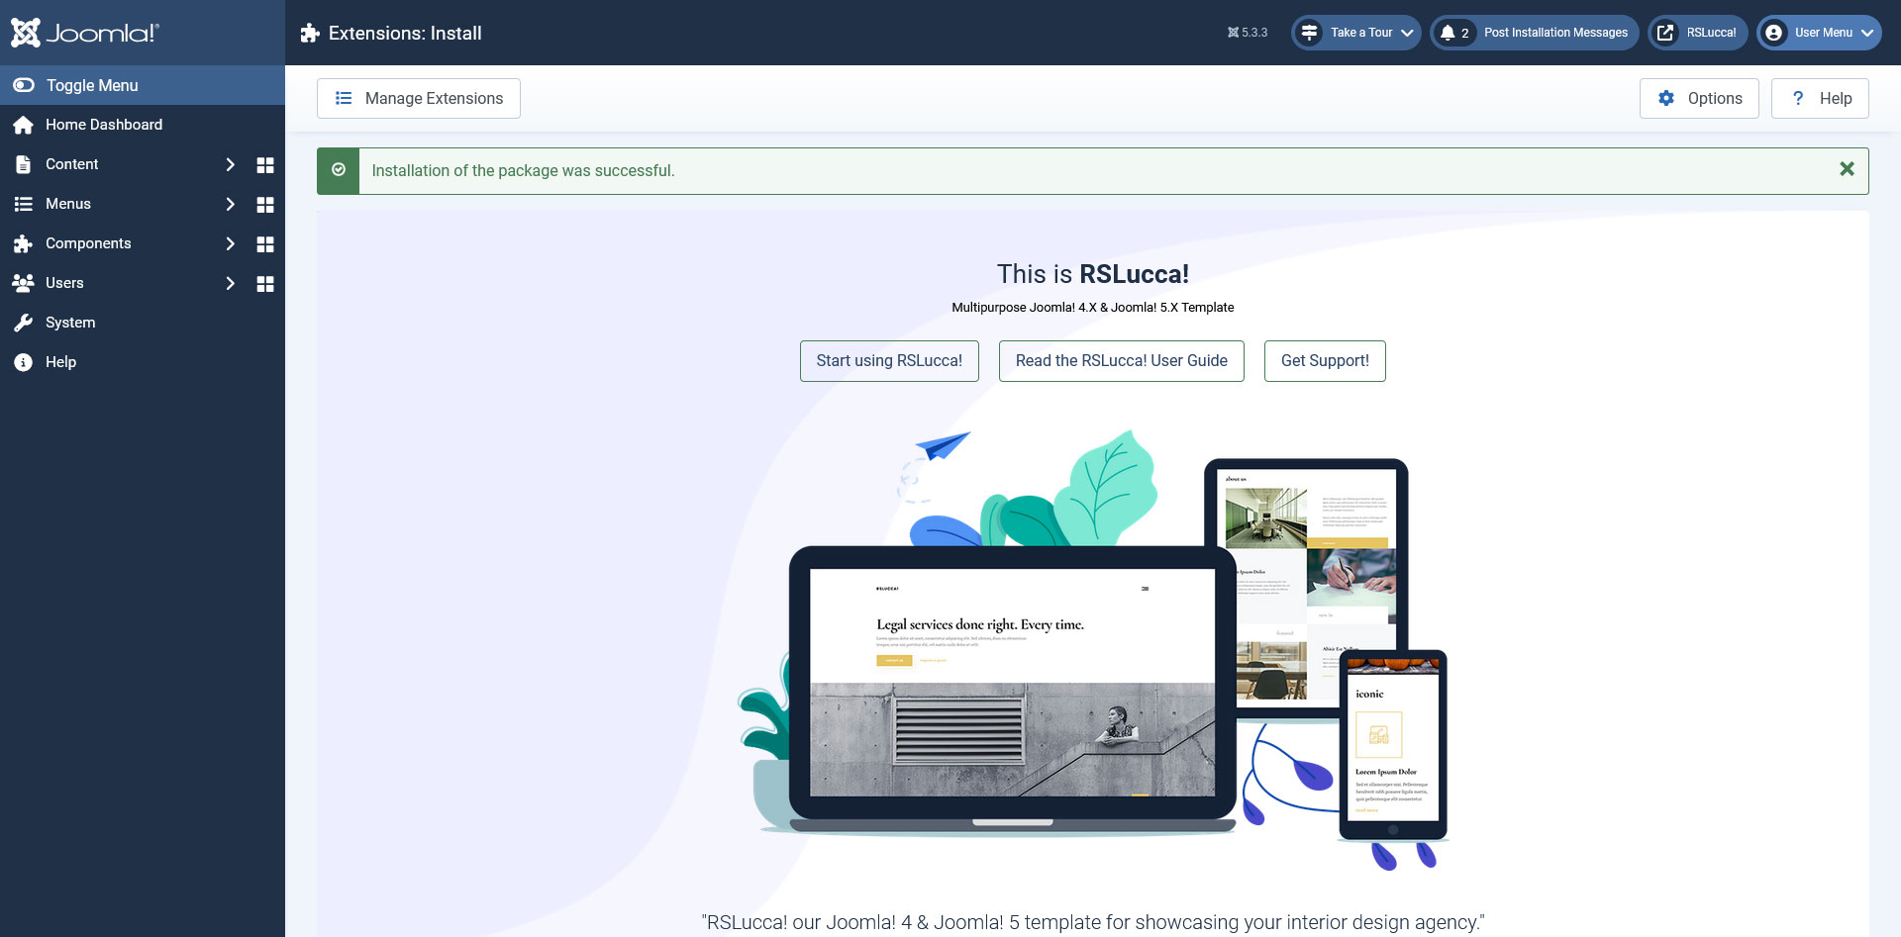Open Read the RSLucca! User Guide
1901x937 pixels.
1121,361
